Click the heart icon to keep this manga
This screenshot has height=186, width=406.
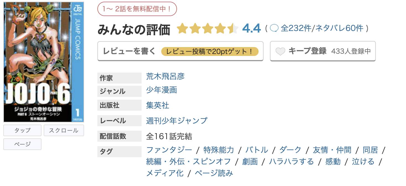(281, 51)
